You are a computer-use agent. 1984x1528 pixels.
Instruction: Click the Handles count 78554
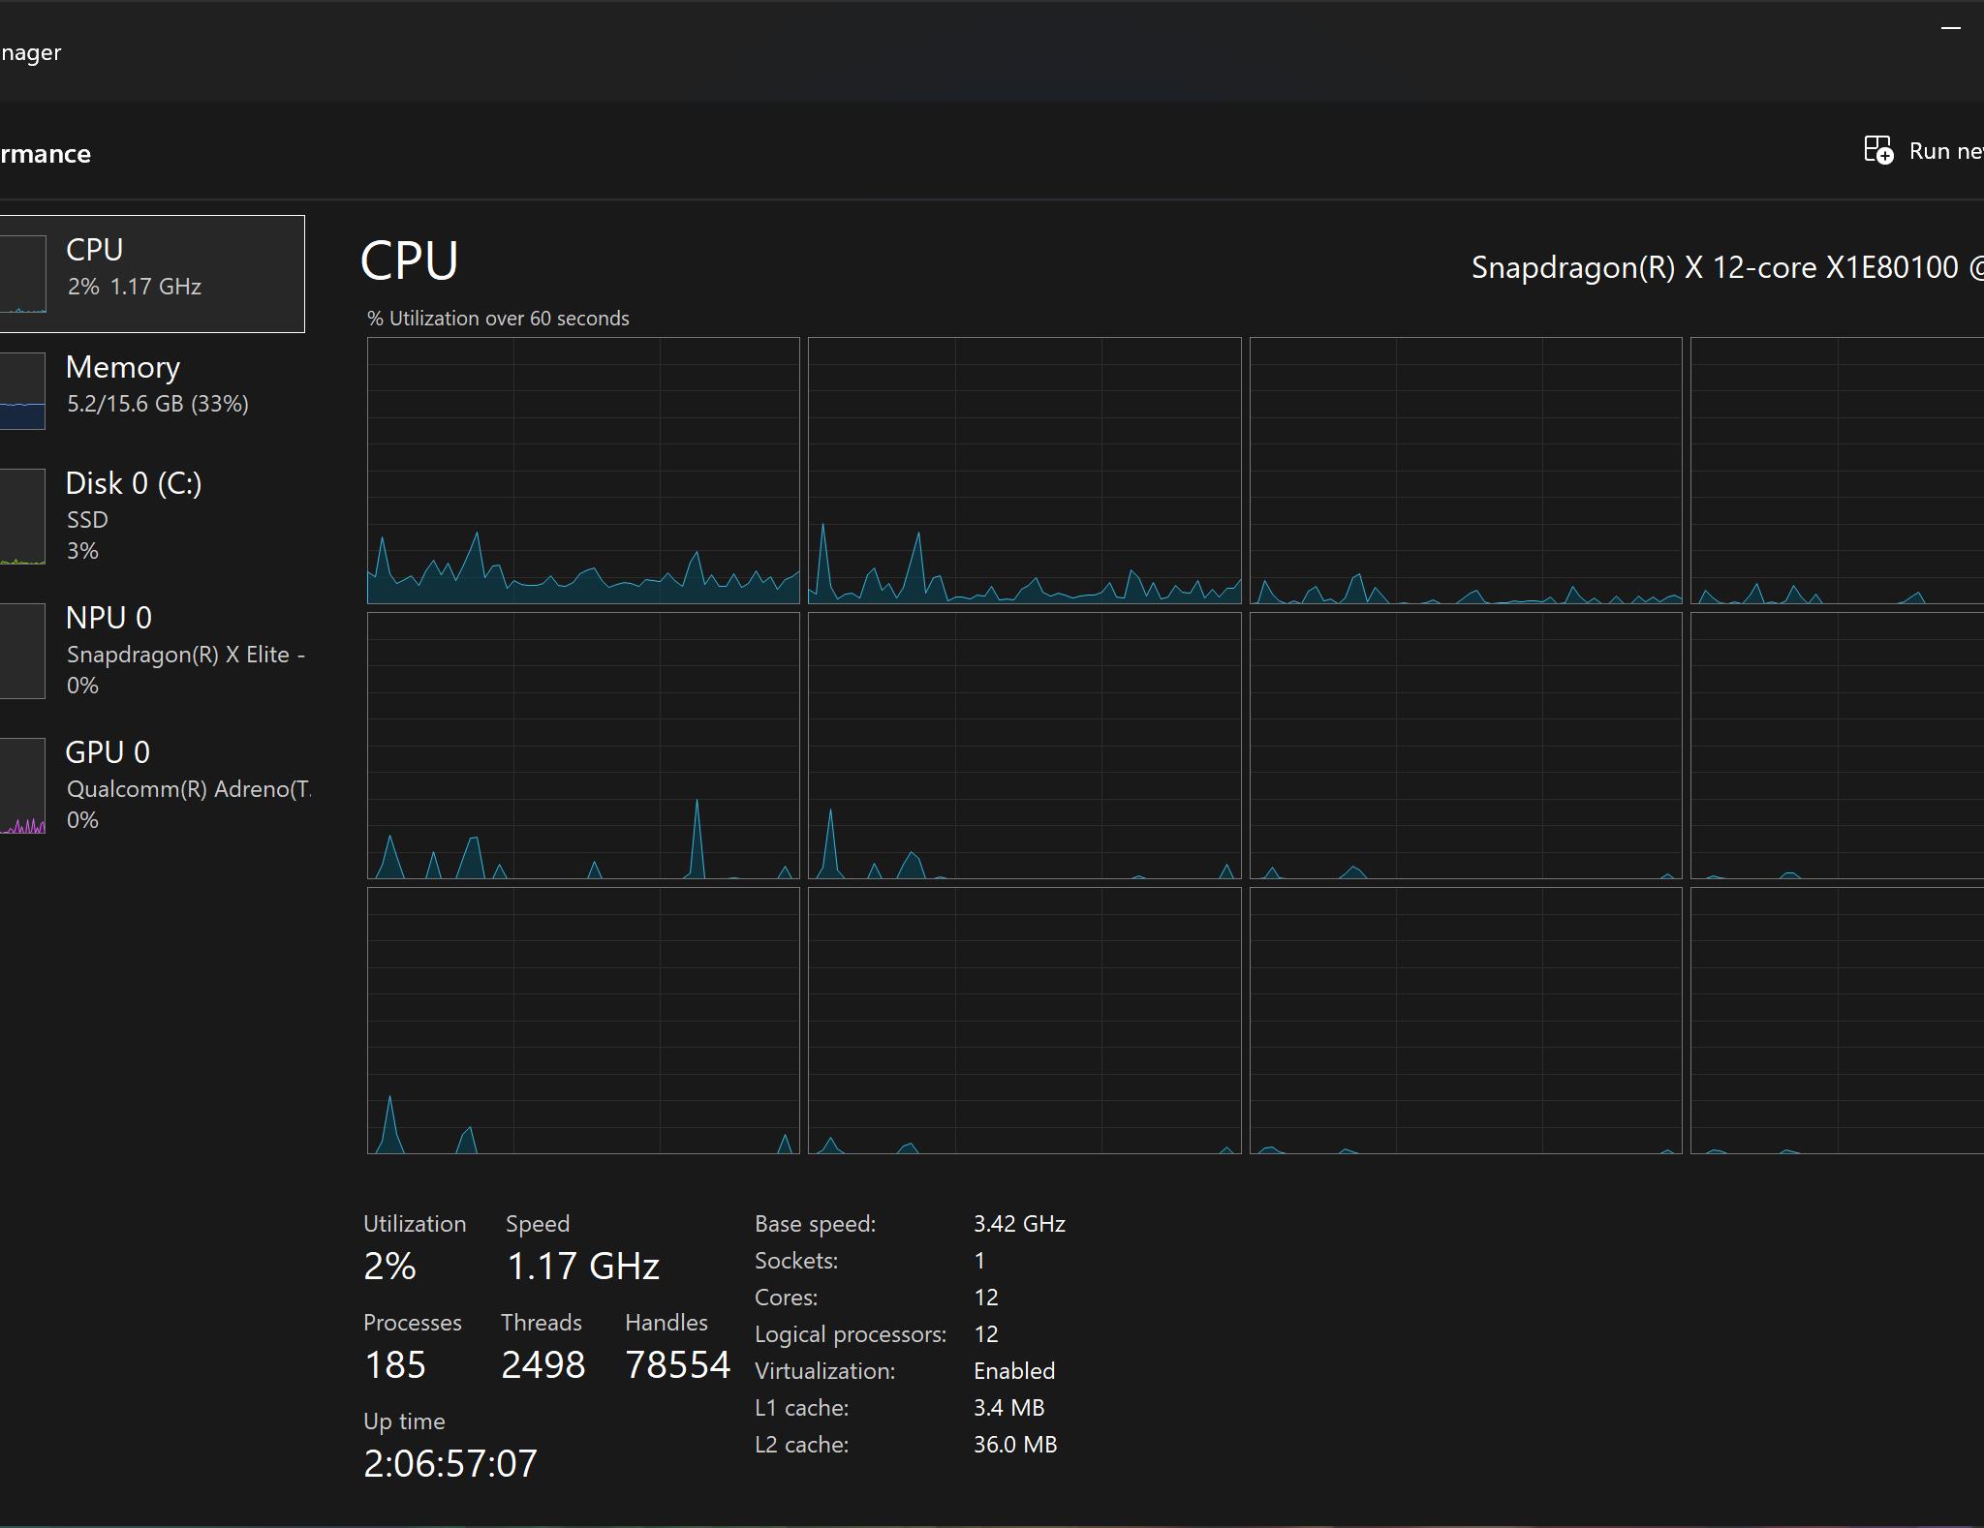[x=678, y=1365]
